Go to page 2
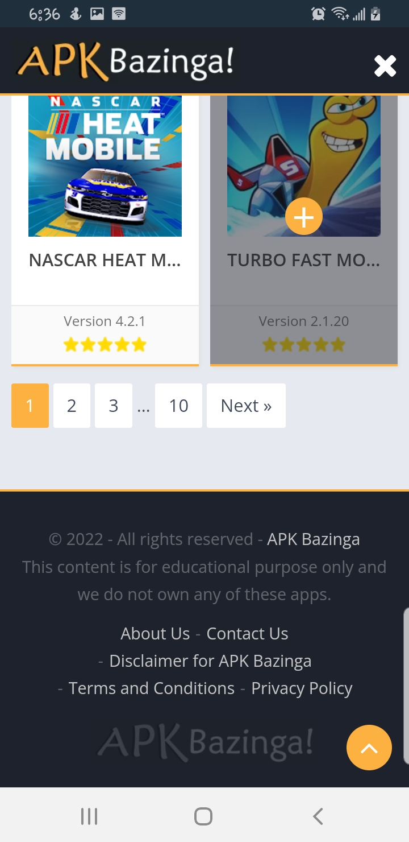409x842 pixels. [72, 406]
